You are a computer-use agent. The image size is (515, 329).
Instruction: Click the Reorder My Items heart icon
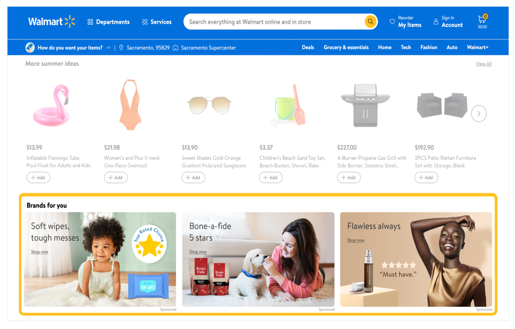click(392, 22)
